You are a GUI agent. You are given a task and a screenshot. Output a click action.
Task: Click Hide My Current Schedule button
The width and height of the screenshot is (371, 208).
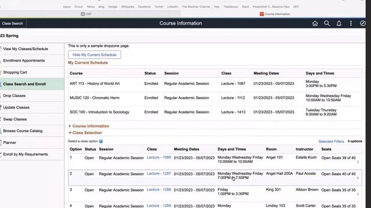pyautogui.click(x=94, y=55)
